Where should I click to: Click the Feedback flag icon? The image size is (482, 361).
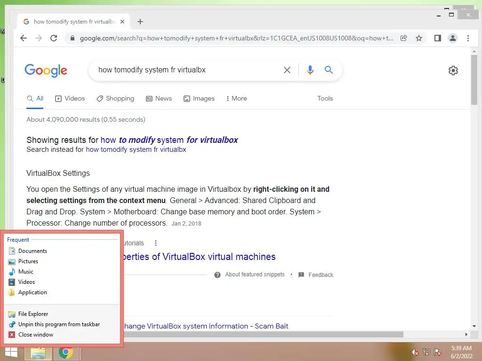coord(301,275)
